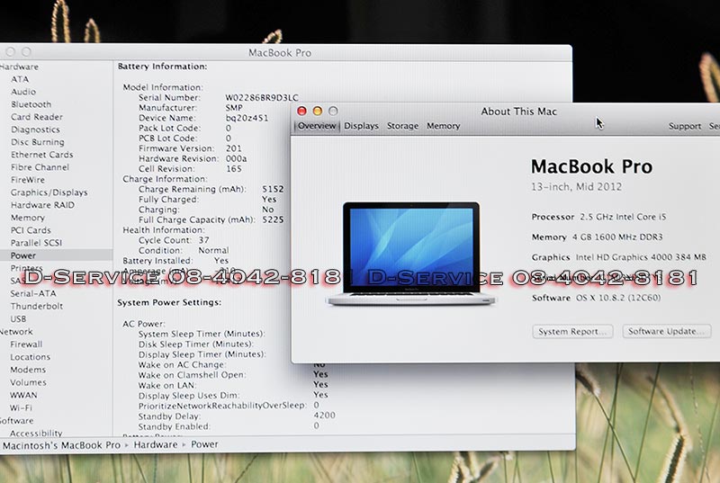
Task: Click the System Report button
Action: pyautogui.click(x=572, y=331)
